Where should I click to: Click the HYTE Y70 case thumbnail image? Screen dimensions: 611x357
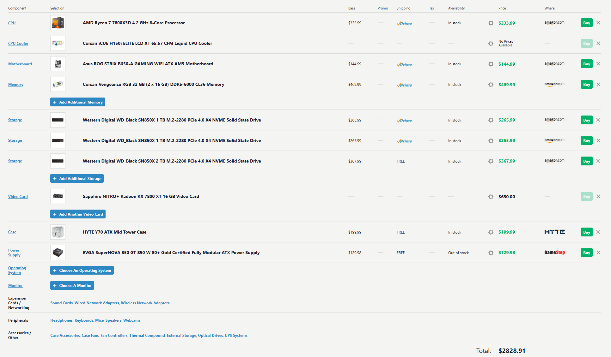click(x=58, y=232)
